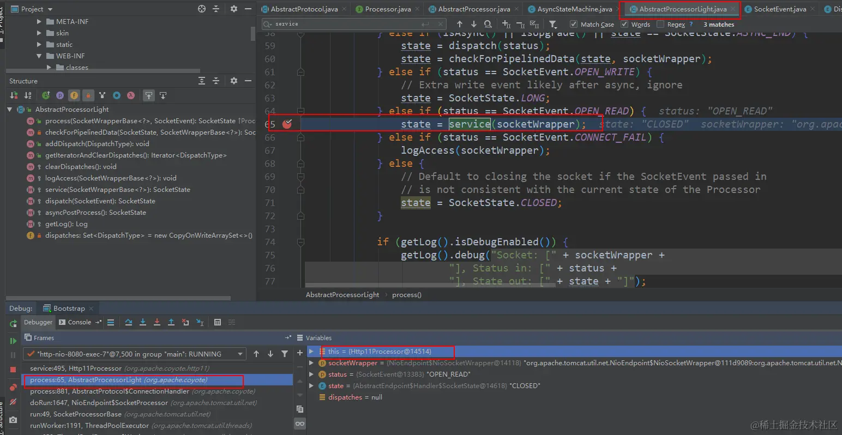Open Evaluate Expression calculator
This screenshot has height=435, width=842.
218,322
